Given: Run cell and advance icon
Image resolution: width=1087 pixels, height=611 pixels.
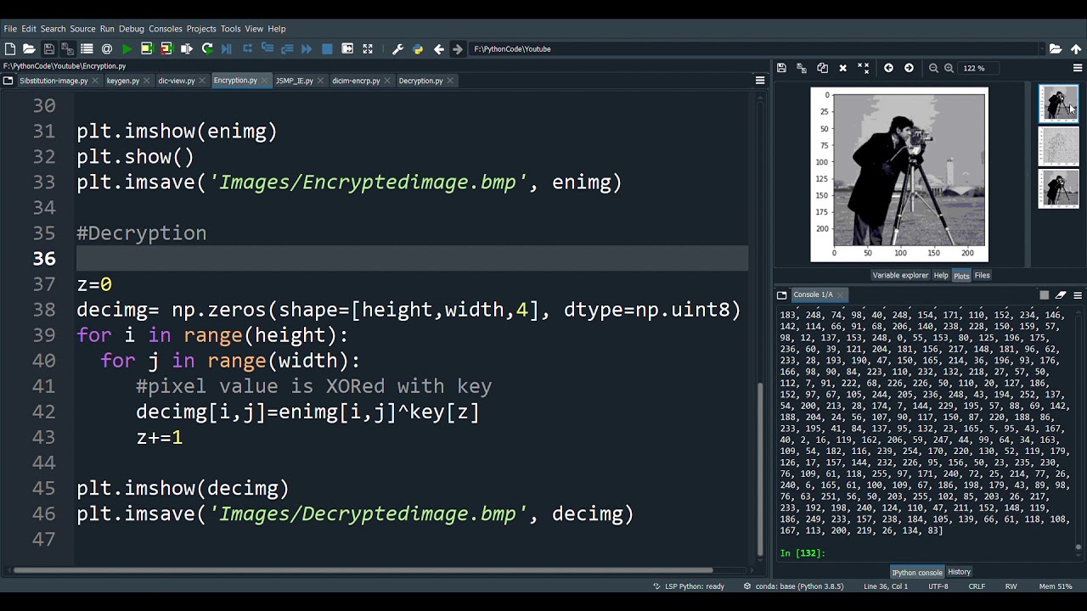Looking at the screenshot, I should pos(166,49).
